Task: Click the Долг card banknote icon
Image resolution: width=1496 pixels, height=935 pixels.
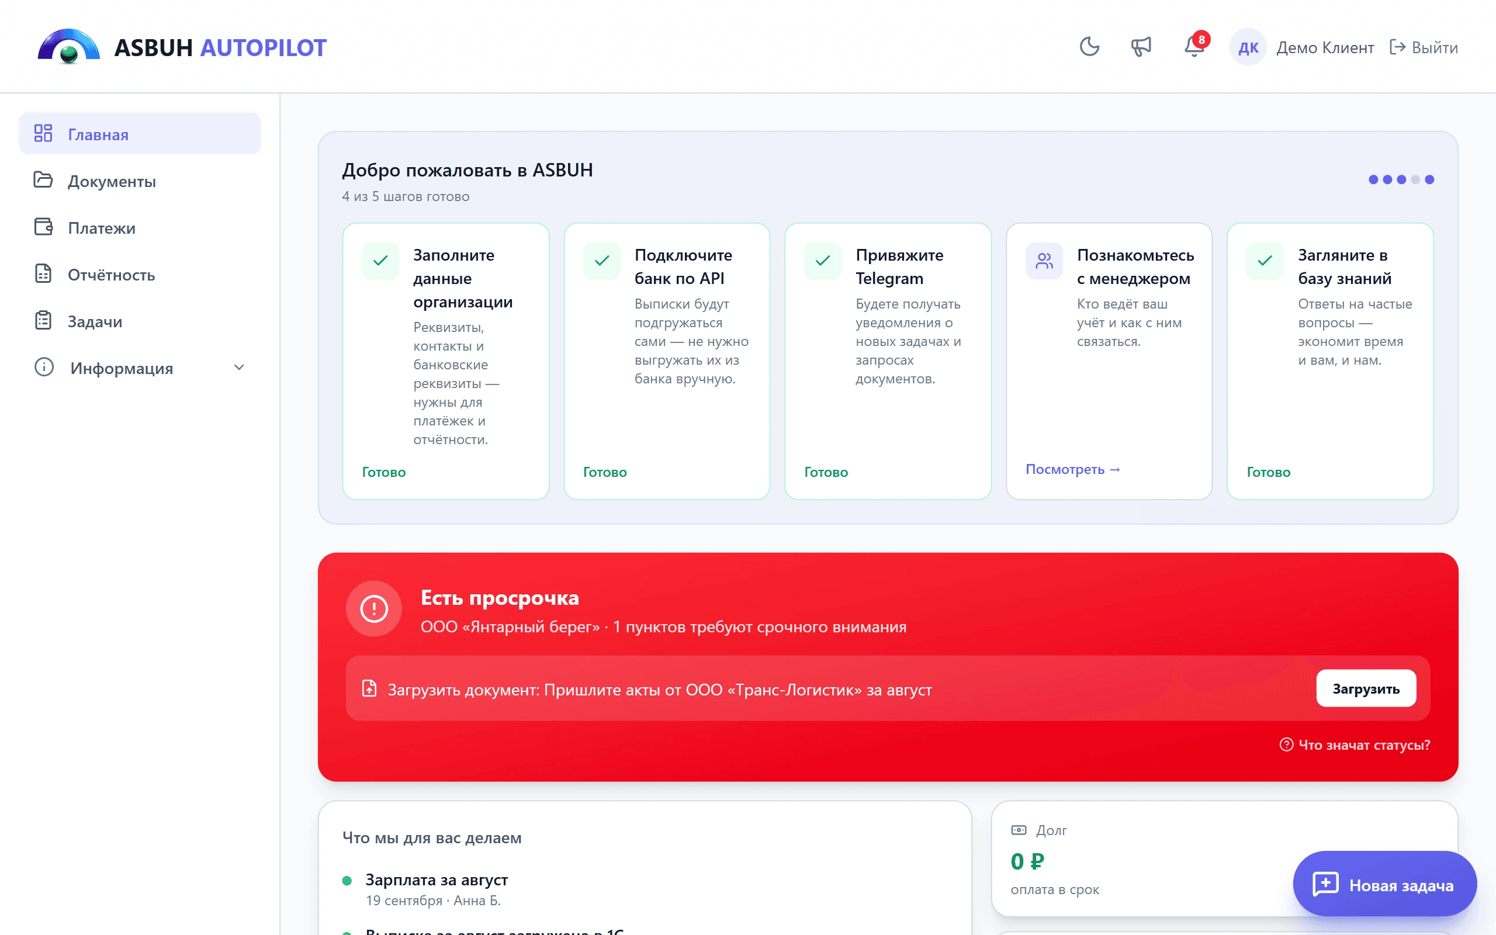Action: coord(1018,830)
